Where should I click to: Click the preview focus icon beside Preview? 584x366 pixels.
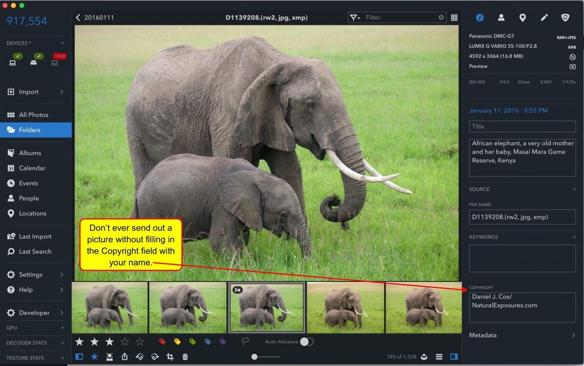pyautogui.click(x=572, y=66)
